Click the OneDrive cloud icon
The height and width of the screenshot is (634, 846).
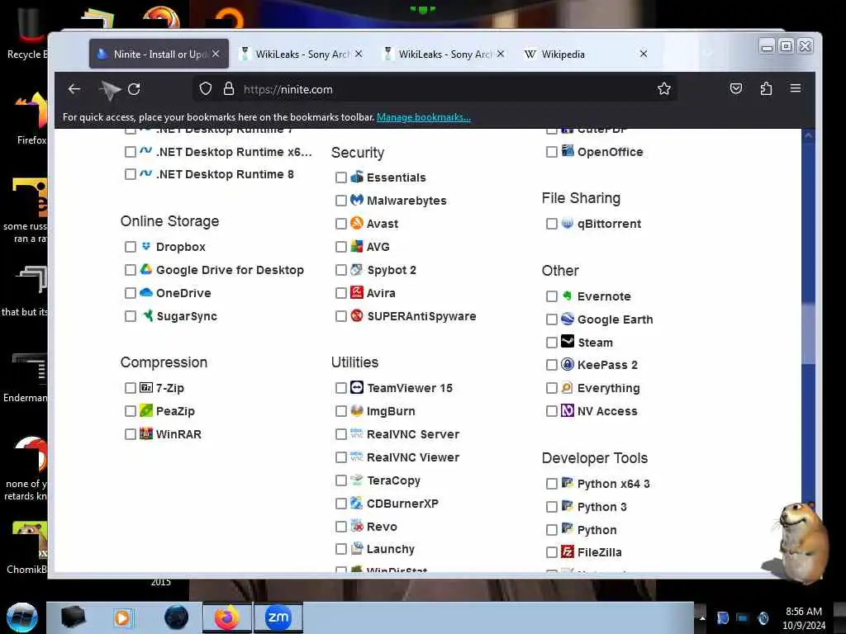point(145,292)
